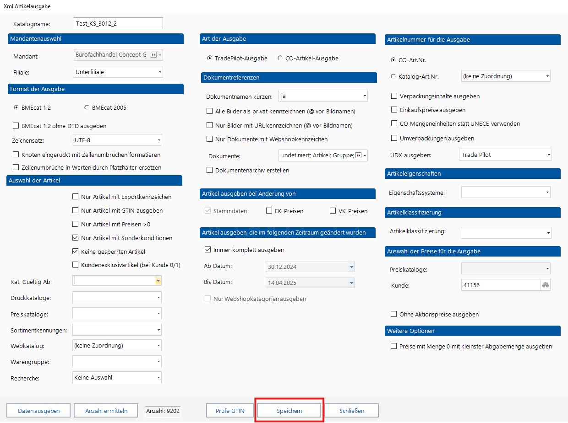Choose TradePilot-Ausgabe output type

pos(210,58)
